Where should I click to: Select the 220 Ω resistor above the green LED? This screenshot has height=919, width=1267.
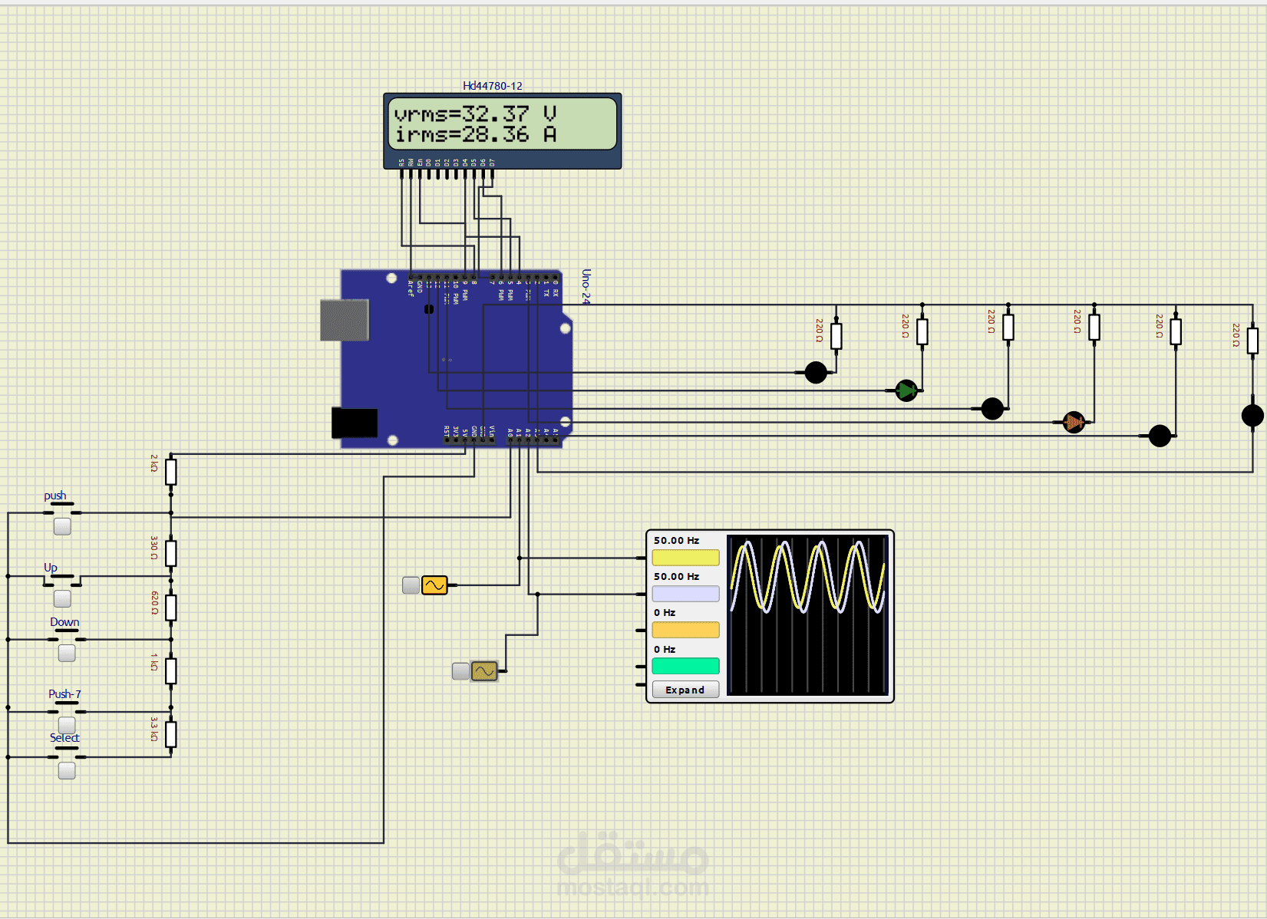point(922,331)
